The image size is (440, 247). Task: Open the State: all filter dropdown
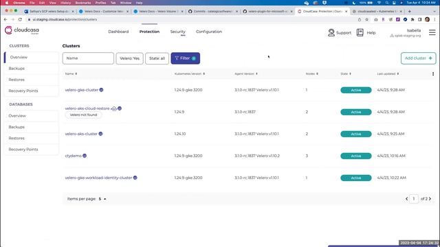point(157,58)
